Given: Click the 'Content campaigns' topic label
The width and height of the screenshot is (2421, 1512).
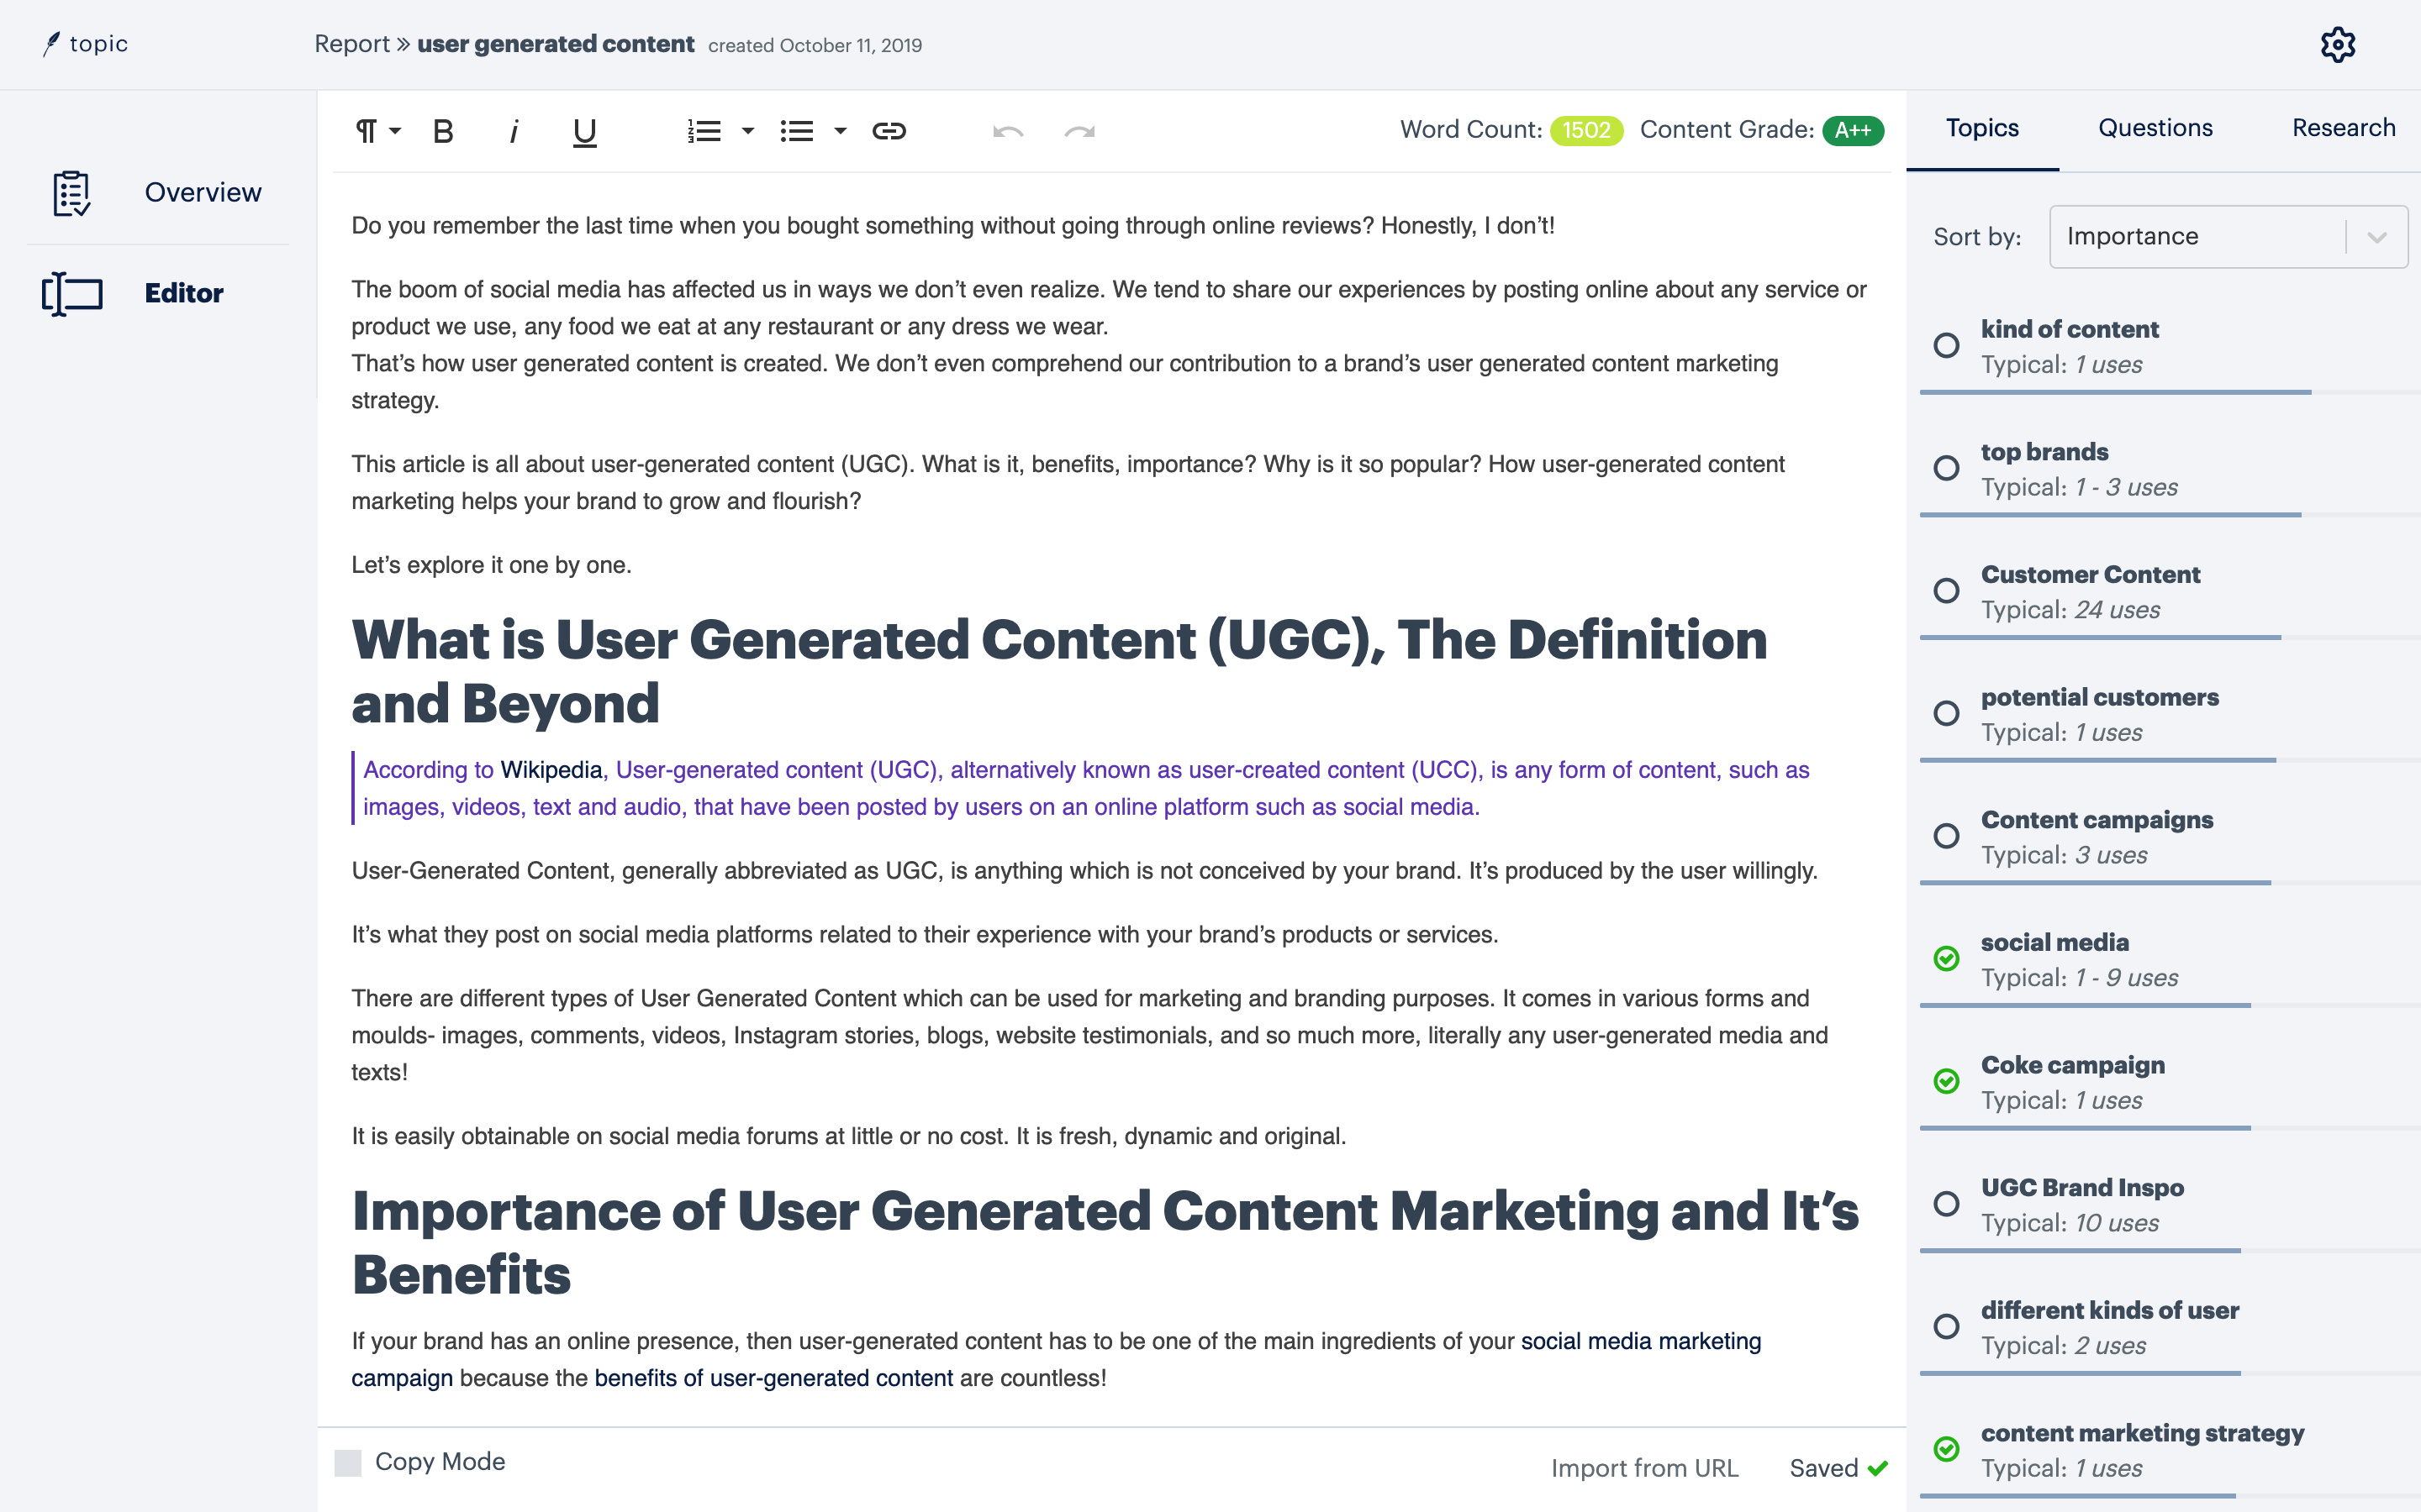Looking at the screenshot, I should click(2097, 820).
